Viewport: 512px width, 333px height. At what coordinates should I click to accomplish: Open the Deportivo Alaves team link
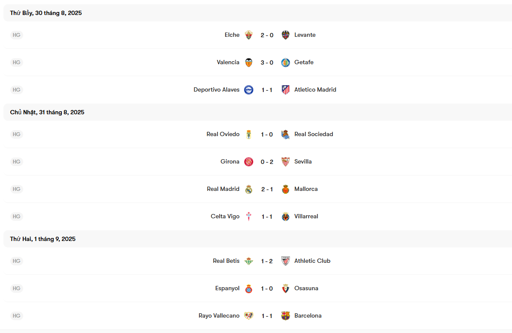[x=217, y=90]
